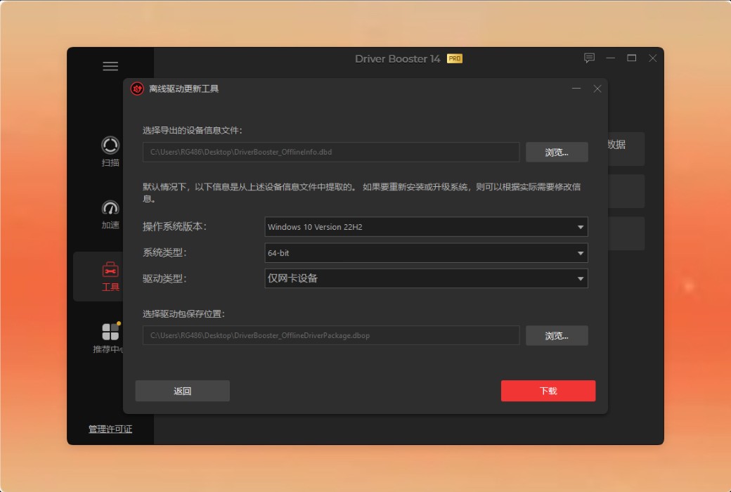Click the PRO badge next to Driver Booster 14

(x=455, y=59)
